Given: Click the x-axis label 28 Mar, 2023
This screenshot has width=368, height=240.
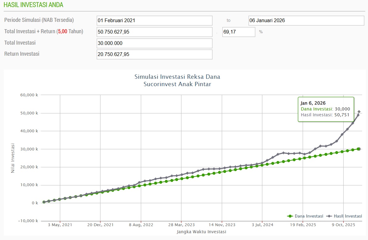Looking at the screenshot, I should 181,225.
